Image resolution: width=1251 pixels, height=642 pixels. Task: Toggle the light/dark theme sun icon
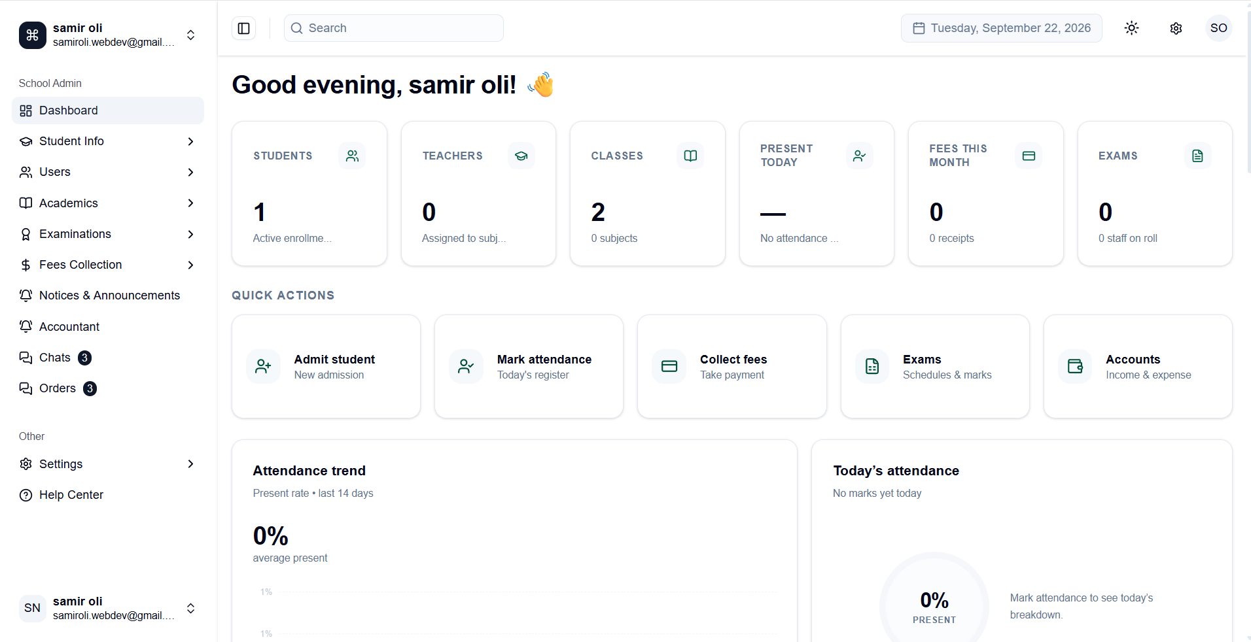[x=1131, y=28]
